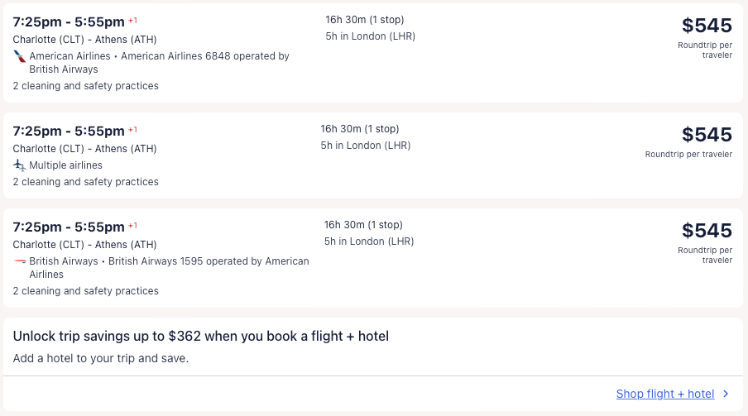The width and height of the screenshot is (748, 416).
Task: Choose the Multiple airlines flight label
Action: coord(65,165)
